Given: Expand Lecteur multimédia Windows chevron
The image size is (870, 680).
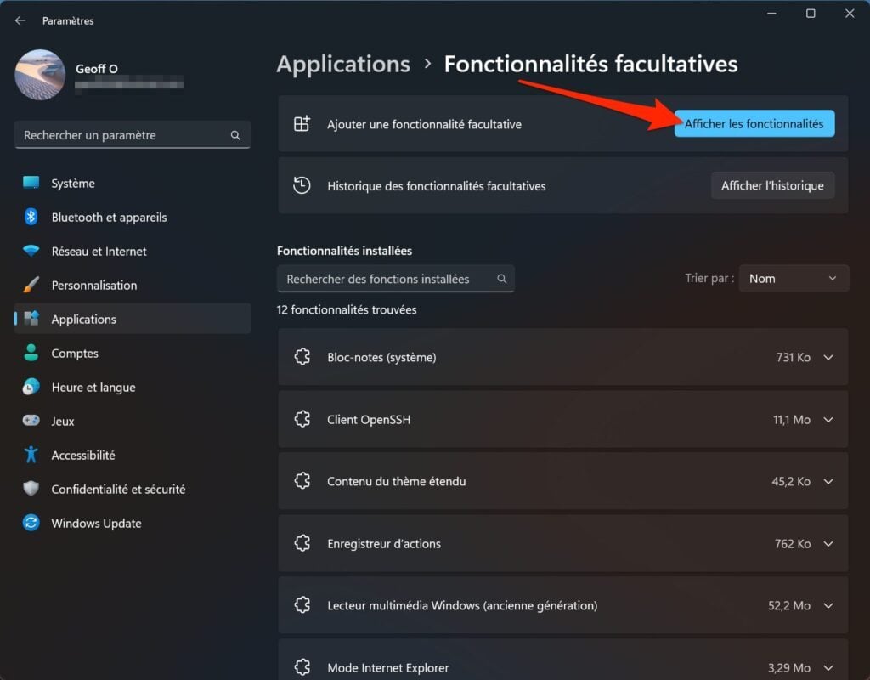Looking at the screenshot, I should click(x=828, y=605).
